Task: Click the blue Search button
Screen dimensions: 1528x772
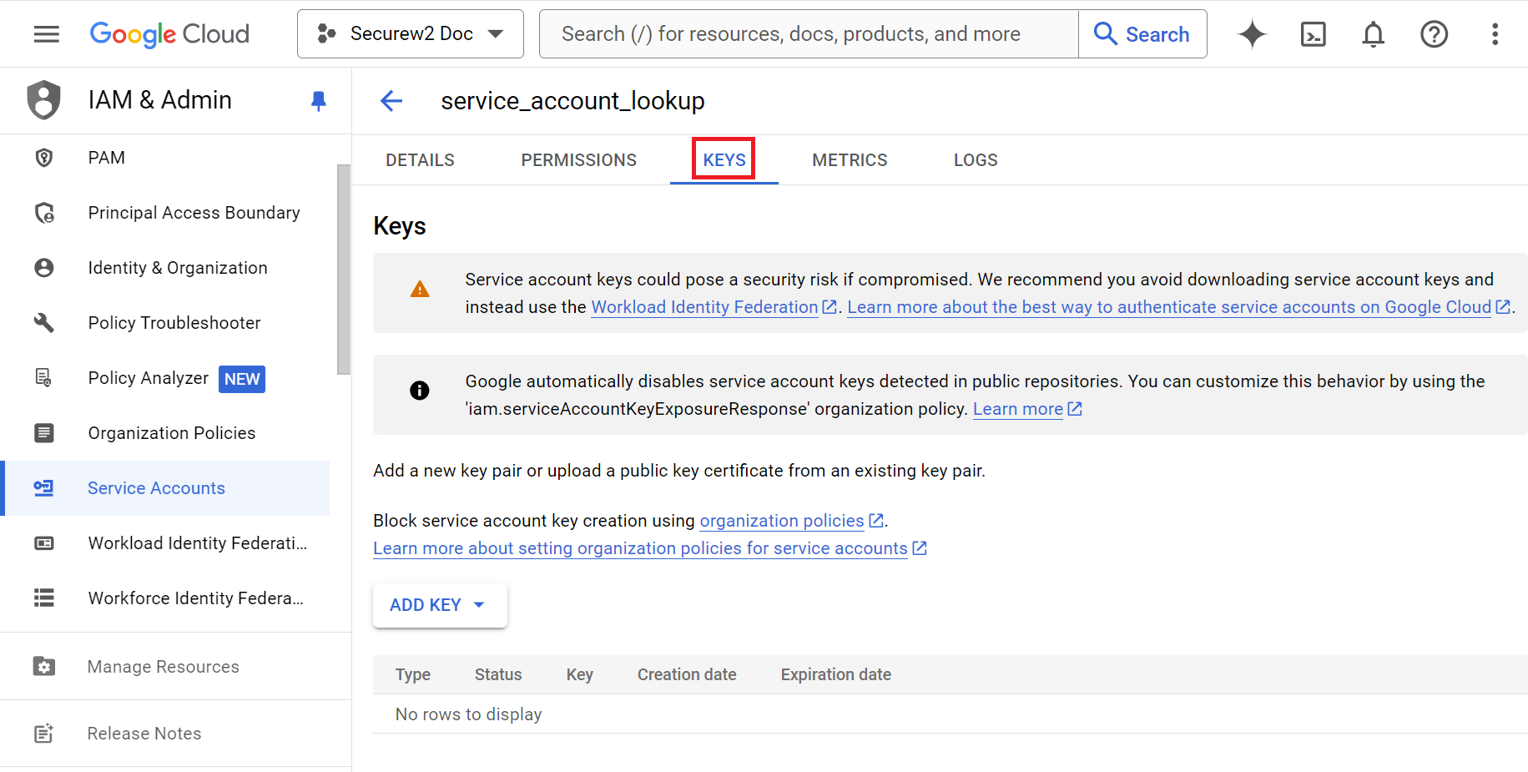Action: click(x=1142, y=34)
